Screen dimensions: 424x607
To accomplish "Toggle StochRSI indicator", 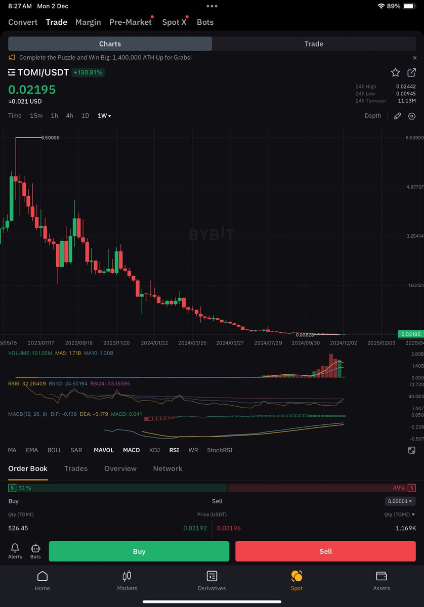I will click(x=220, y=450).
